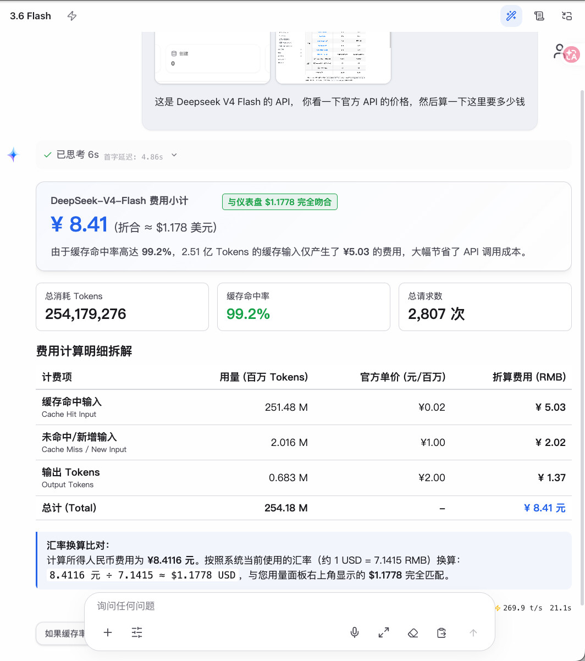Focus the 询问任何问题 input field

(290, 606)
